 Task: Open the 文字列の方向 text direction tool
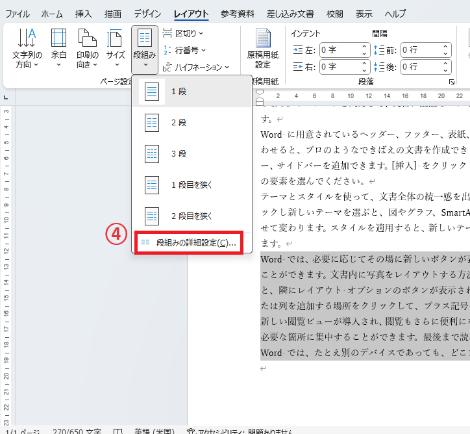tap(27, 49)
